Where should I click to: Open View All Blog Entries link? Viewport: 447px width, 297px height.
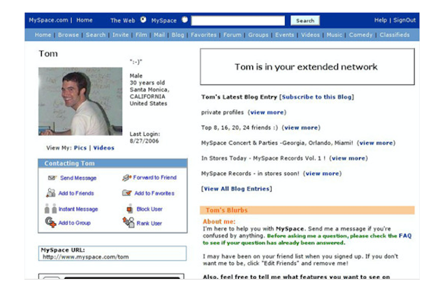pos(237,188)
